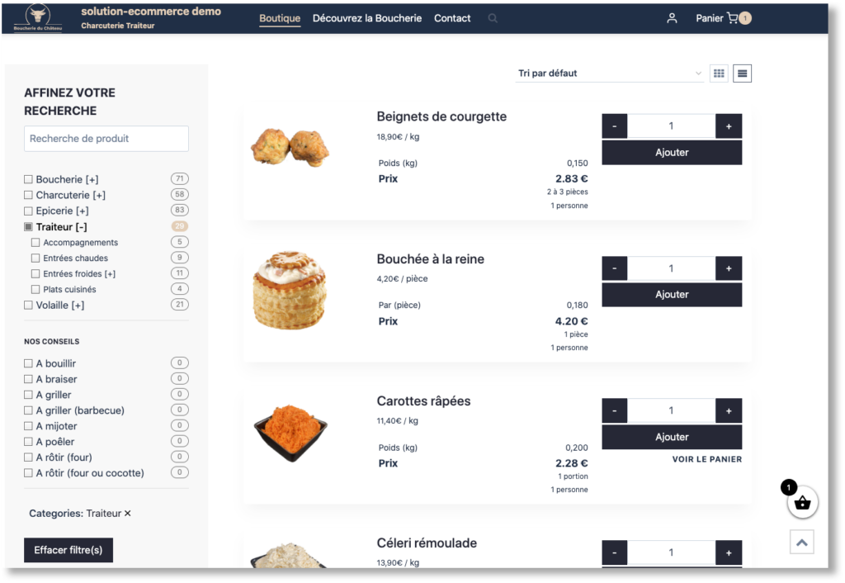This screenshot has height=583, width=845.
Task: Collapse the Traiteur [-] category
Action: click(81, 227)
